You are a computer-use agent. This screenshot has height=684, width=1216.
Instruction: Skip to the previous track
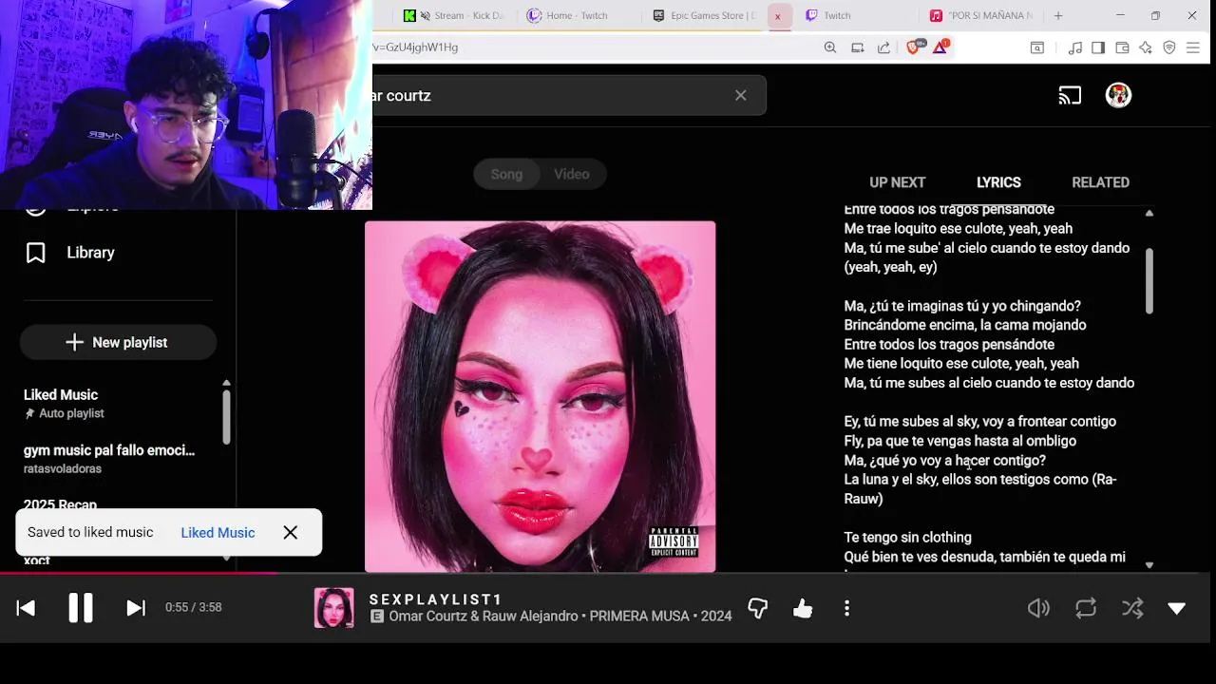click(x=26, y=608)
